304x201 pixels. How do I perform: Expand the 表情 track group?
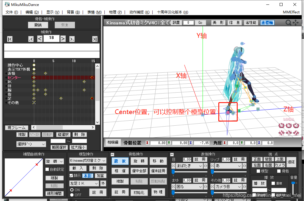(6, 73)
